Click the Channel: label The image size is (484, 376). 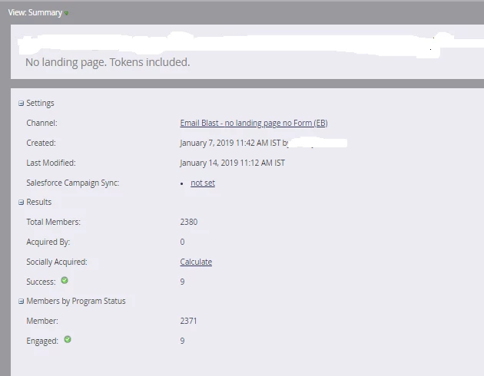(41, 123)
